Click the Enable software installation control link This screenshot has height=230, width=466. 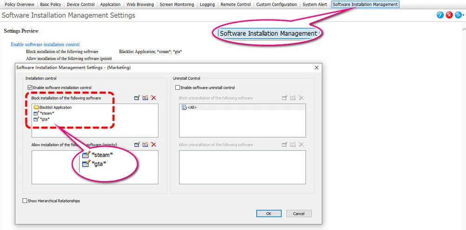[x=45, y=45]
